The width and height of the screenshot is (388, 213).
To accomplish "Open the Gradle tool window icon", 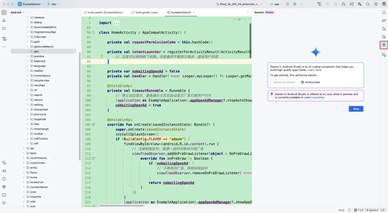I will coord(384,20).
